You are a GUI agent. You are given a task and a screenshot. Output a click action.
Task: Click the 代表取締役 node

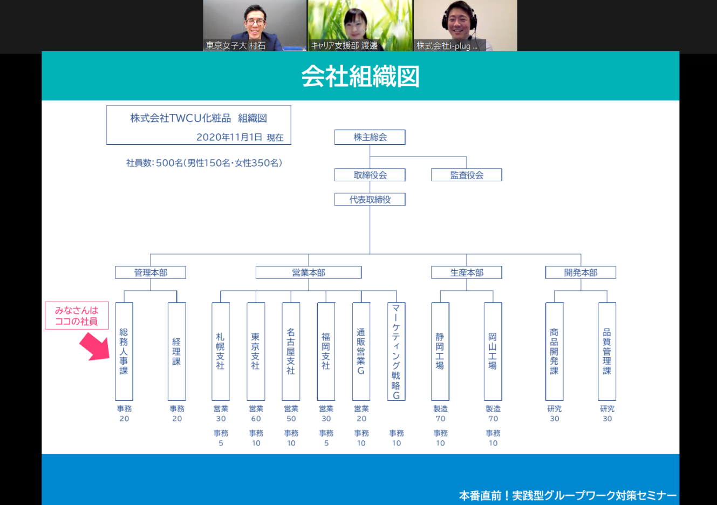(370, 199)
